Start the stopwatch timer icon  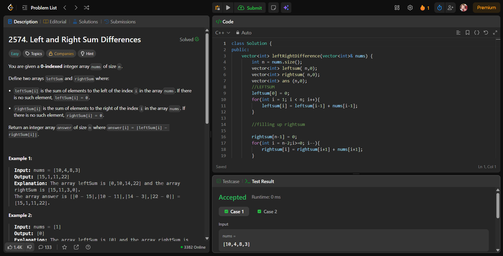439,8
